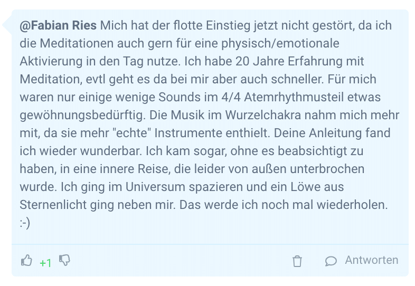Dislike the comment with thumbs down
Screen dimensions: 415x286
pyautogui.click(x=64, y=260)
